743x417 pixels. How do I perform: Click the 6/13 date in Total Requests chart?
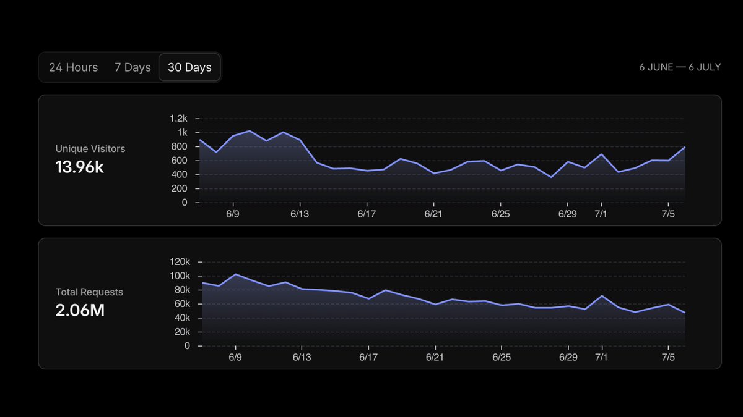tap(302, 357)
